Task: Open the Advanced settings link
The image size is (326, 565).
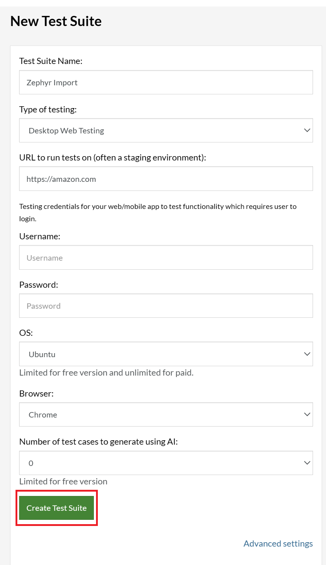Action: pyautogui.click(x=278, y=544)
